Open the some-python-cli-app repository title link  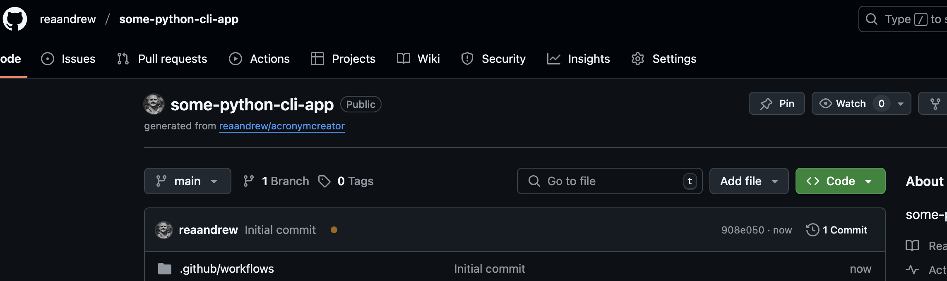(x=252, y=105)
